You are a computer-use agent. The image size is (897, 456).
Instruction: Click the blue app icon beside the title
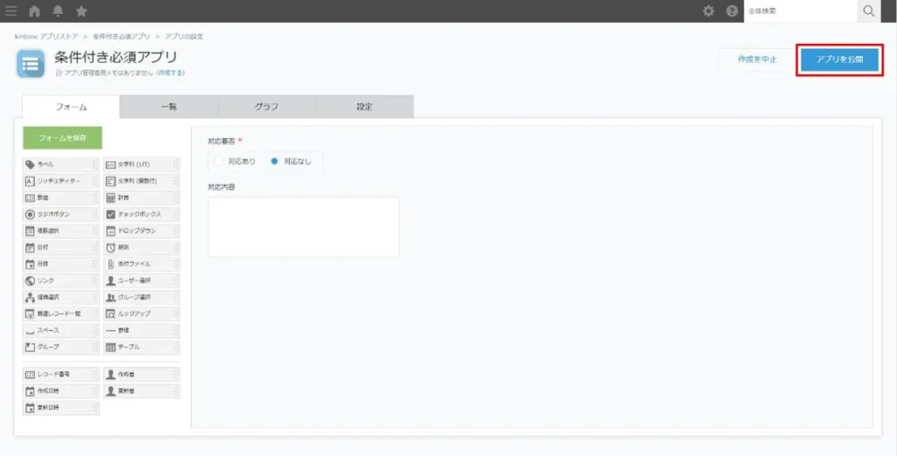click(31, 63)
